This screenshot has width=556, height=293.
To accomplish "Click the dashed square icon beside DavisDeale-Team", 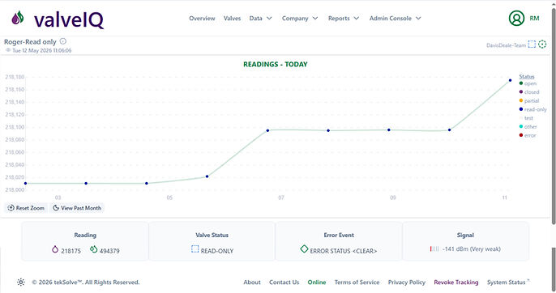I will [532, 45].
